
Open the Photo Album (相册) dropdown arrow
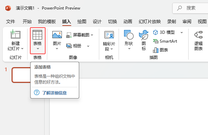[x=88, y=46]
